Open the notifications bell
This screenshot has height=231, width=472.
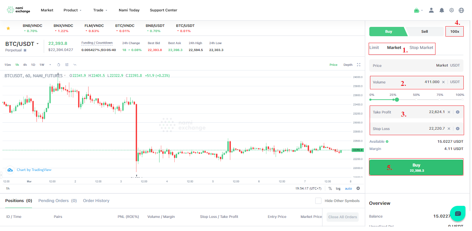pyautogui.click(x=442, y=10)
